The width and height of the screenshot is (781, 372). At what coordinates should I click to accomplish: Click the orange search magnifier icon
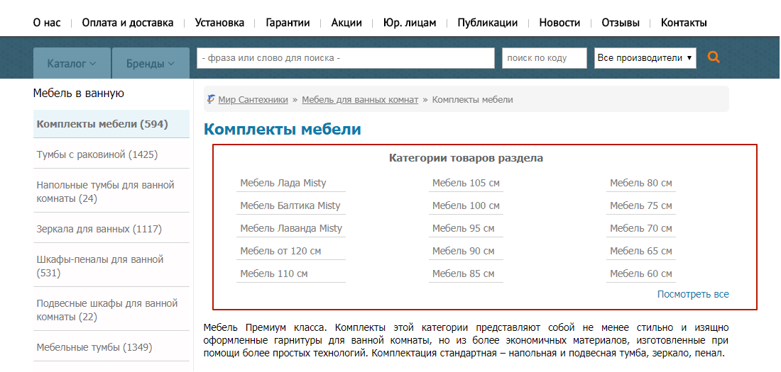pos(714,57)
